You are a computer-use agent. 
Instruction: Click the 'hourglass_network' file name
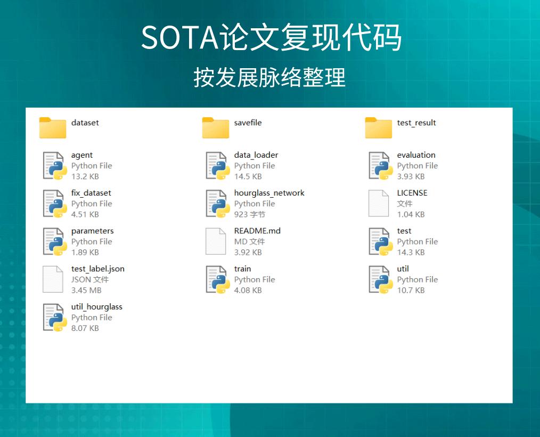pos(269,193)
